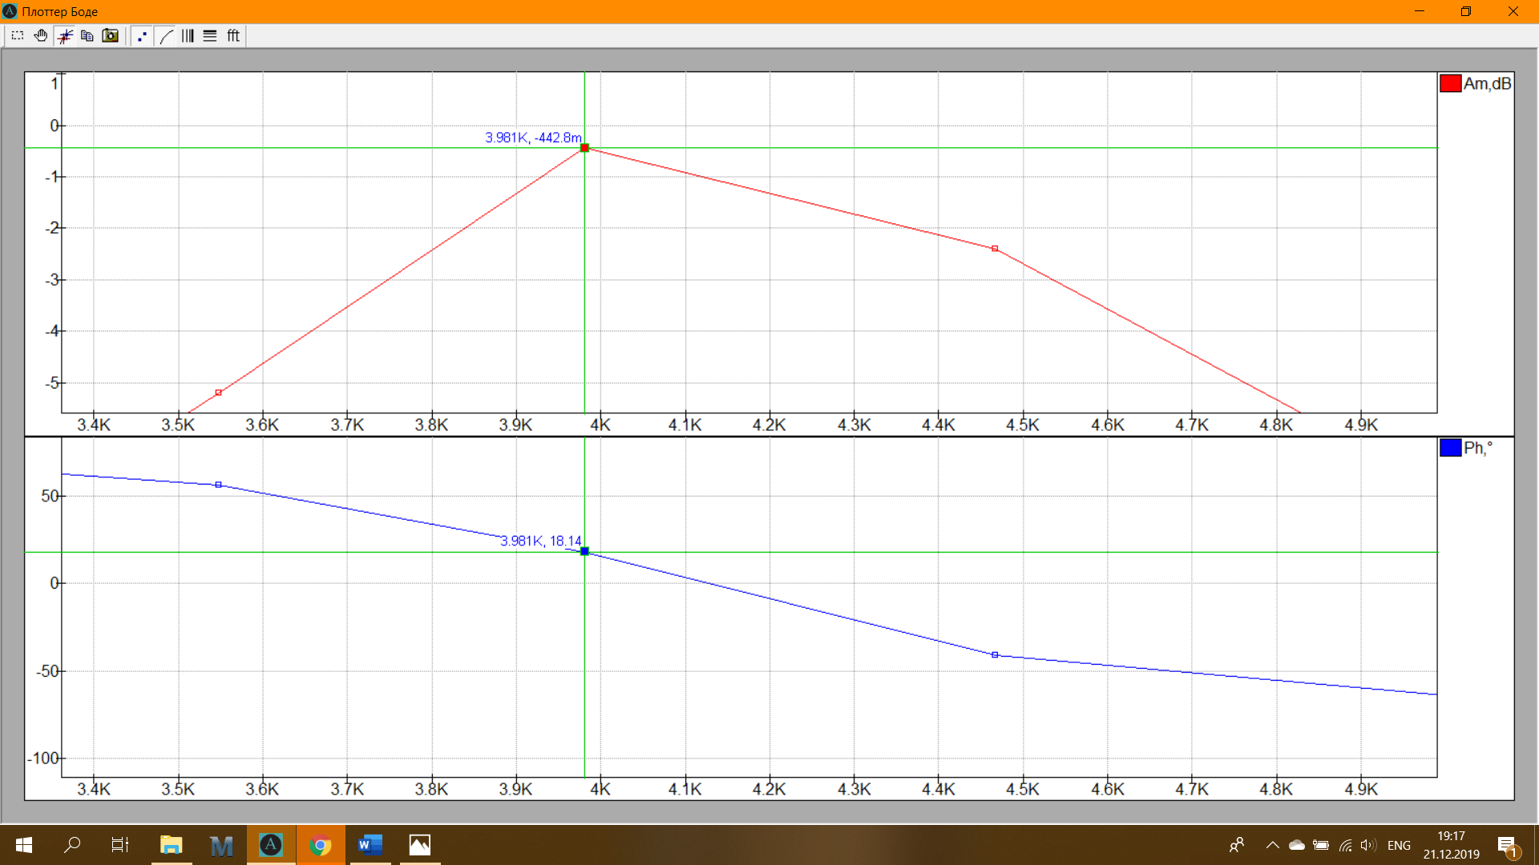This screenshot has width=1539, height=865.
Task: Open Chrome from the taskbar
Action: coord(321,845)
